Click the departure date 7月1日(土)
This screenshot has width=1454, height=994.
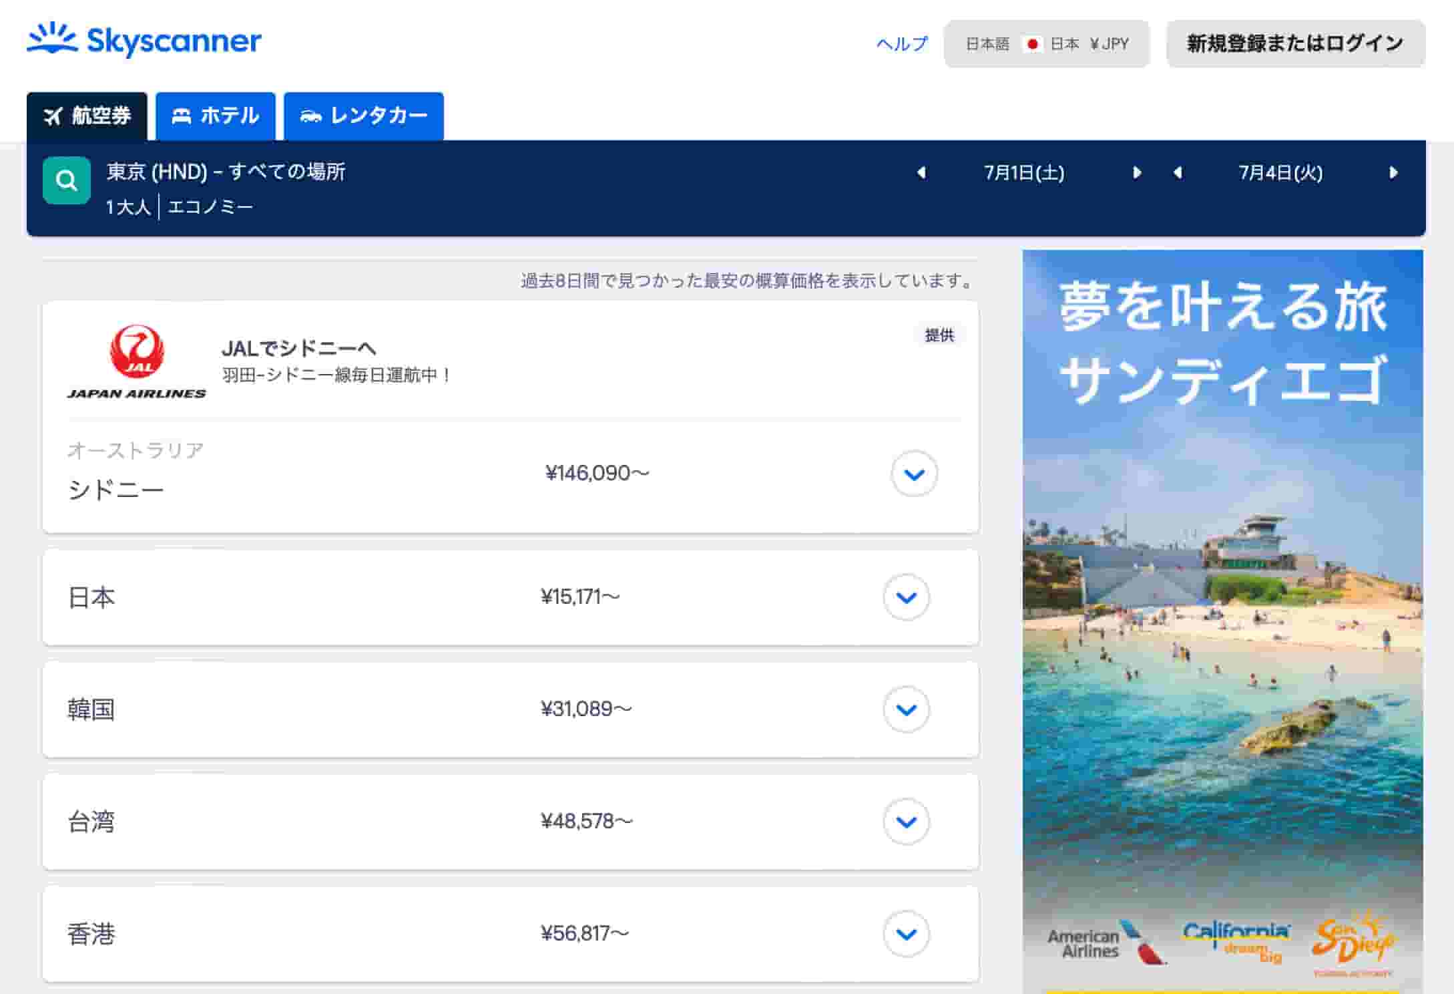[x=1024, y=173]
